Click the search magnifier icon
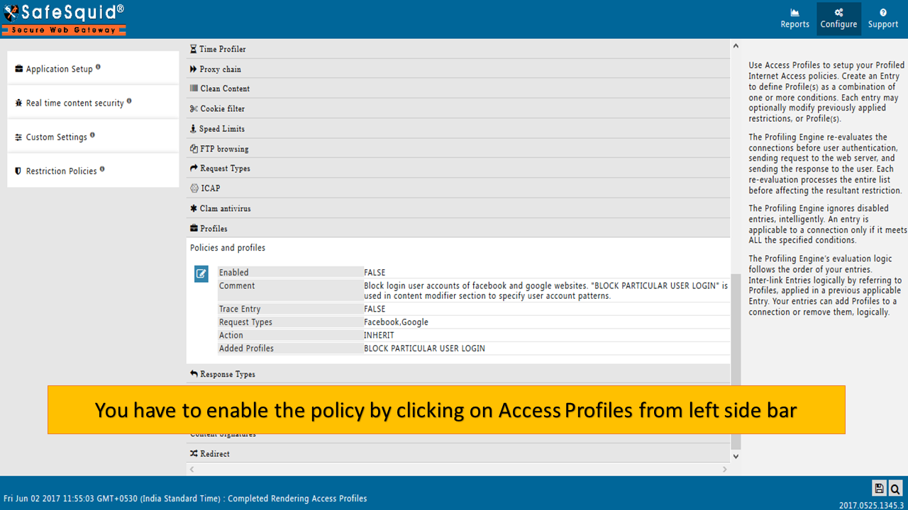 coord(895,488)
